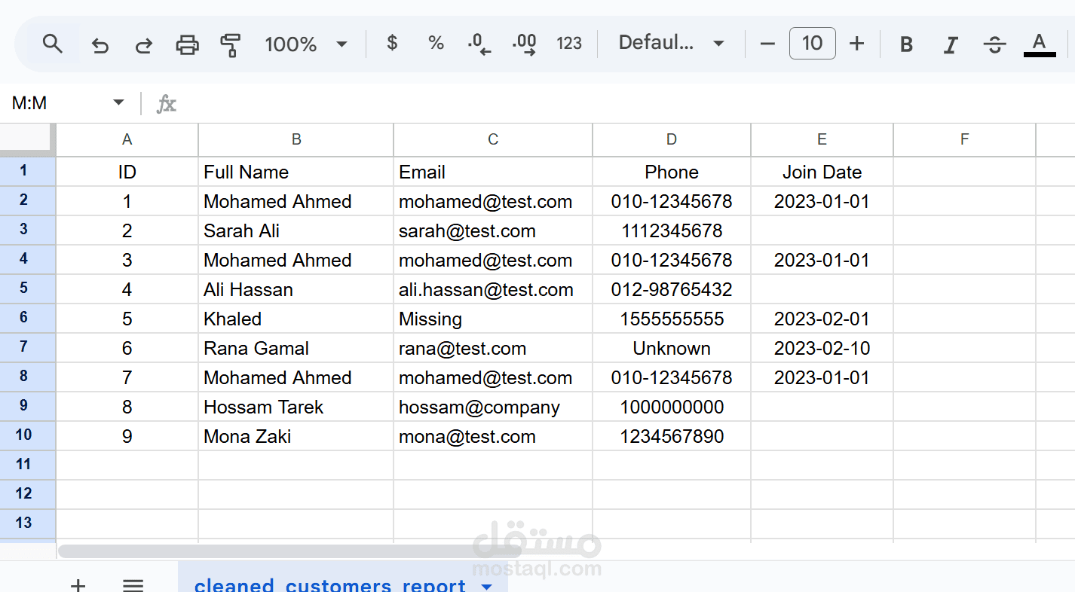Open the text color picker
The height and width of the screenshot is (592, 1075).
pyautogui.click(x=1039, y=44)
